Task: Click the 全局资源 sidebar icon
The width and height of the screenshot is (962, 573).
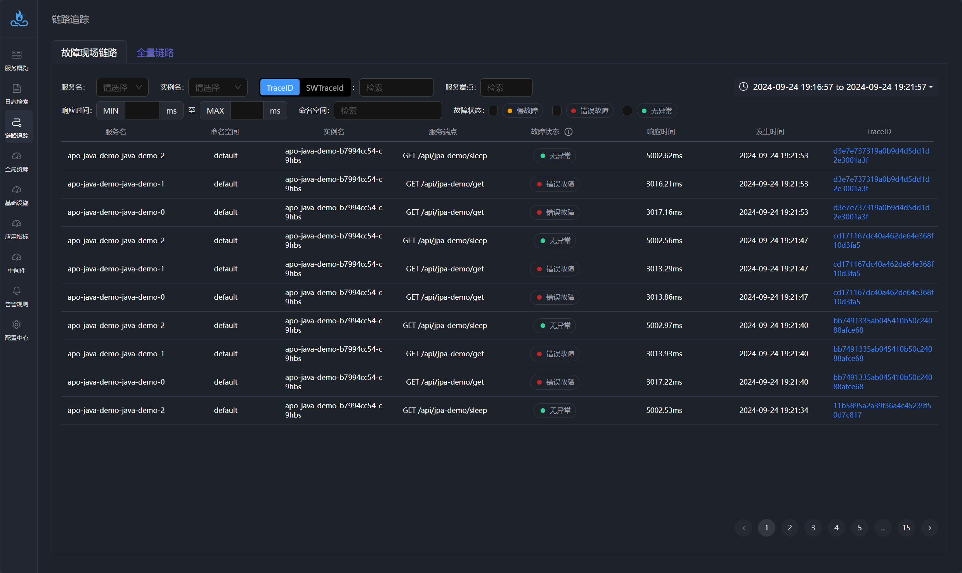Action: (x=16, y=156)
